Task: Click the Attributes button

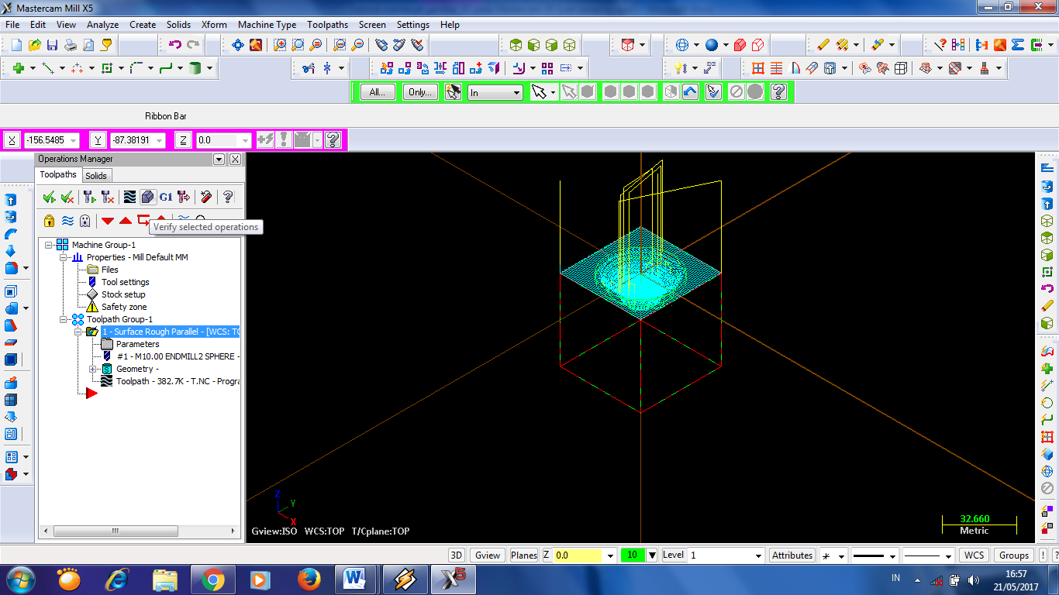Action: coord(792,555)
